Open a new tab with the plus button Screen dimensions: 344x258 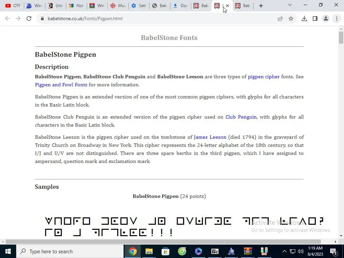[261, 6]
